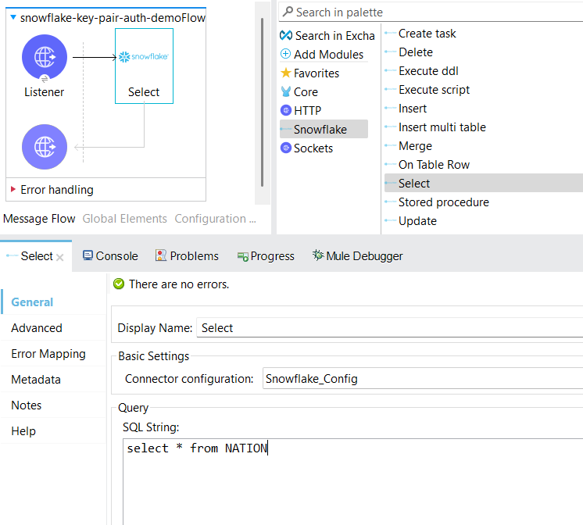Viewport: 583px width, 525px height.
Task: Close the Select properties tab
Action: [x=60, y=257]
